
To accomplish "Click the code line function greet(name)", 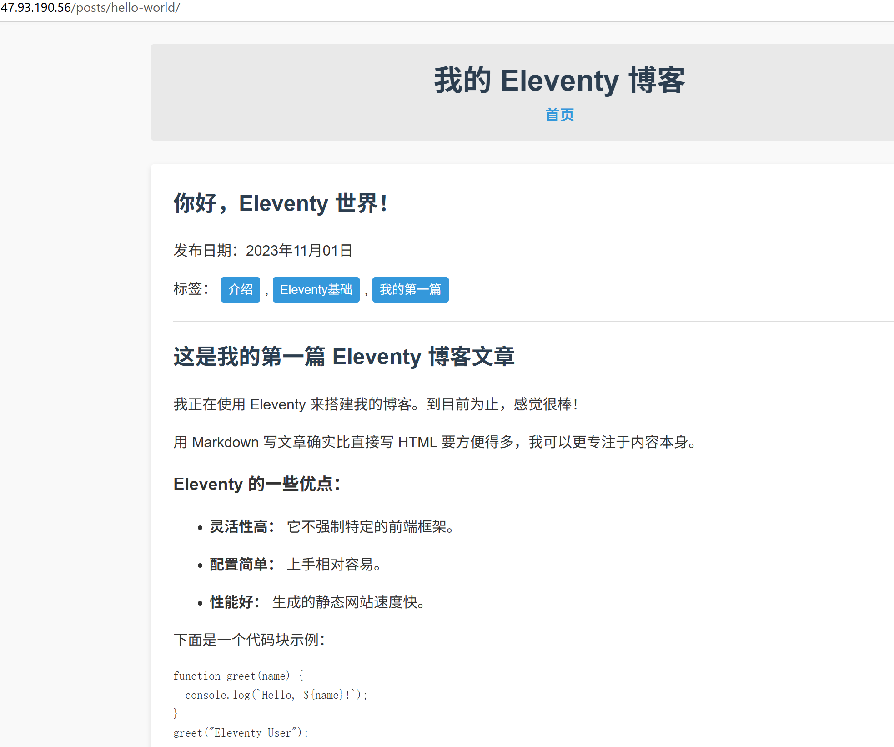I will [x=238, y=676].
